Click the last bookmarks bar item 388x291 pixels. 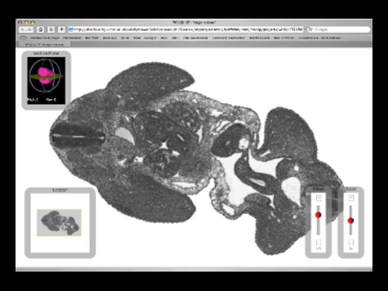[x=320, y=38]
